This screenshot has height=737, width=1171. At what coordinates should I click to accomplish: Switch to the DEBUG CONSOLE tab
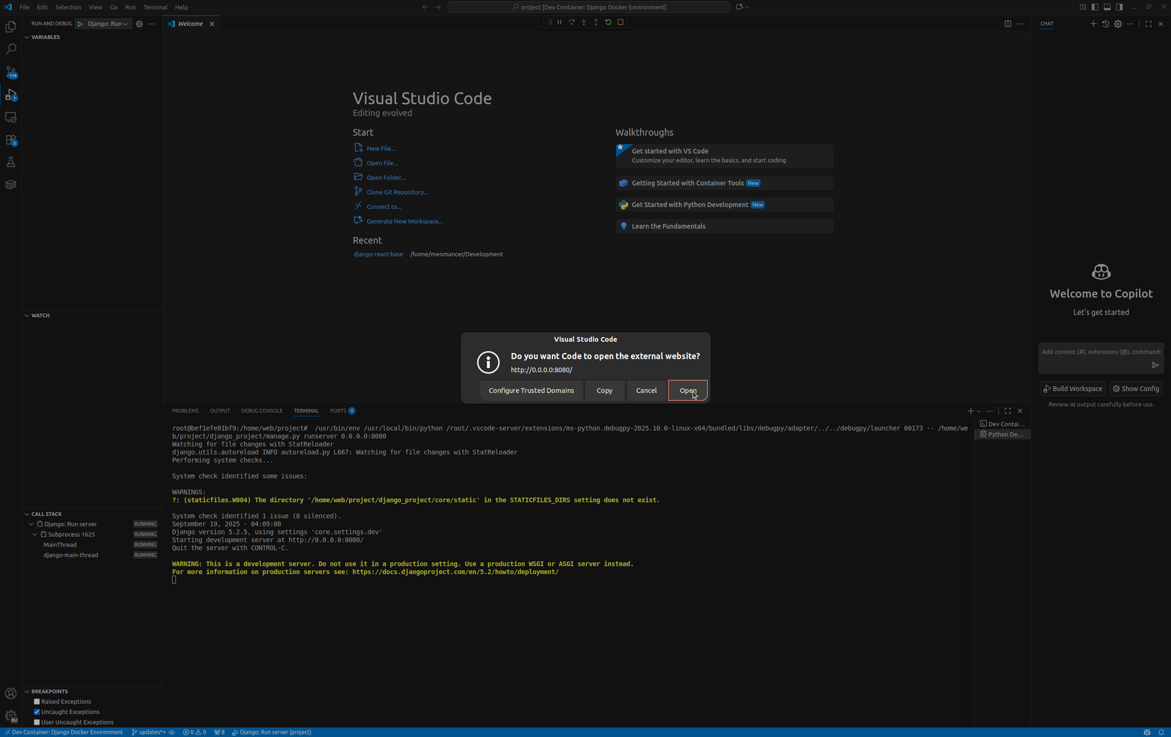point(262,411)
